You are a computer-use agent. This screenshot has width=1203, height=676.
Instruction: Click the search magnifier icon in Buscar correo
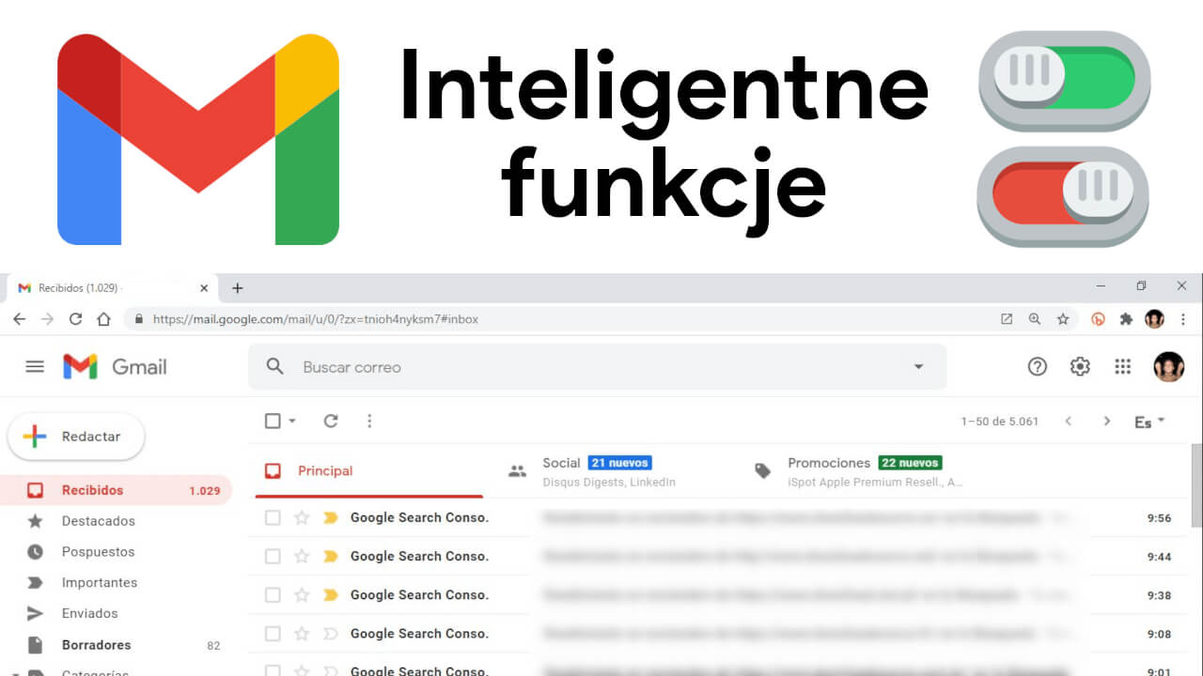274,367
